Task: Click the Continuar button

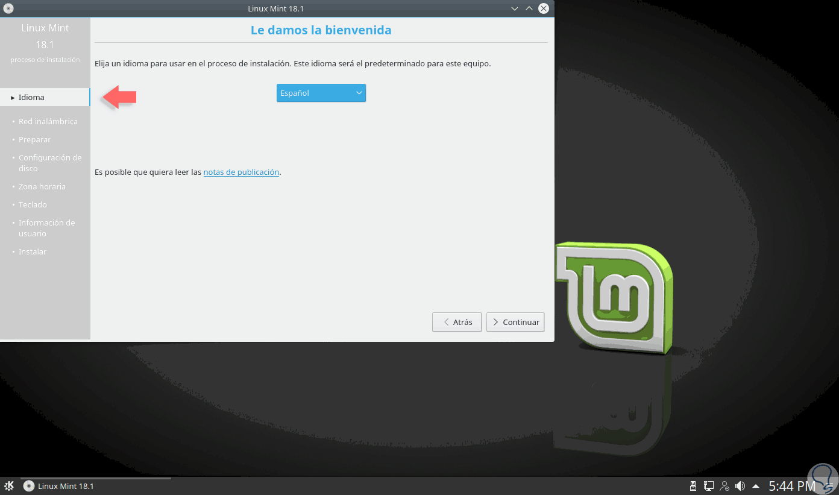Action: [515, 322]
